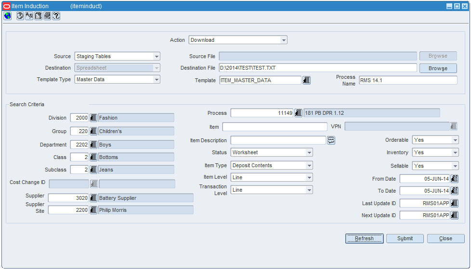The image size is (471, 270).
Task: Open the Next Update ID list of values icon
Action: (455, 215)
